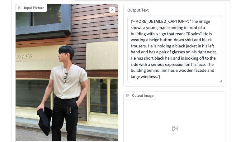Click the blank Output Image display area
Screen dimensions: 236x142
[175, 119]
